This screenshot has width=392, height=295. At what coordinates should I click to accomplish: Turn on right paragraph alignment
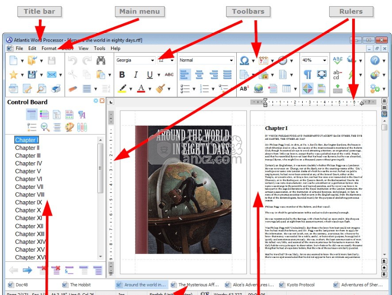[214, 74]
